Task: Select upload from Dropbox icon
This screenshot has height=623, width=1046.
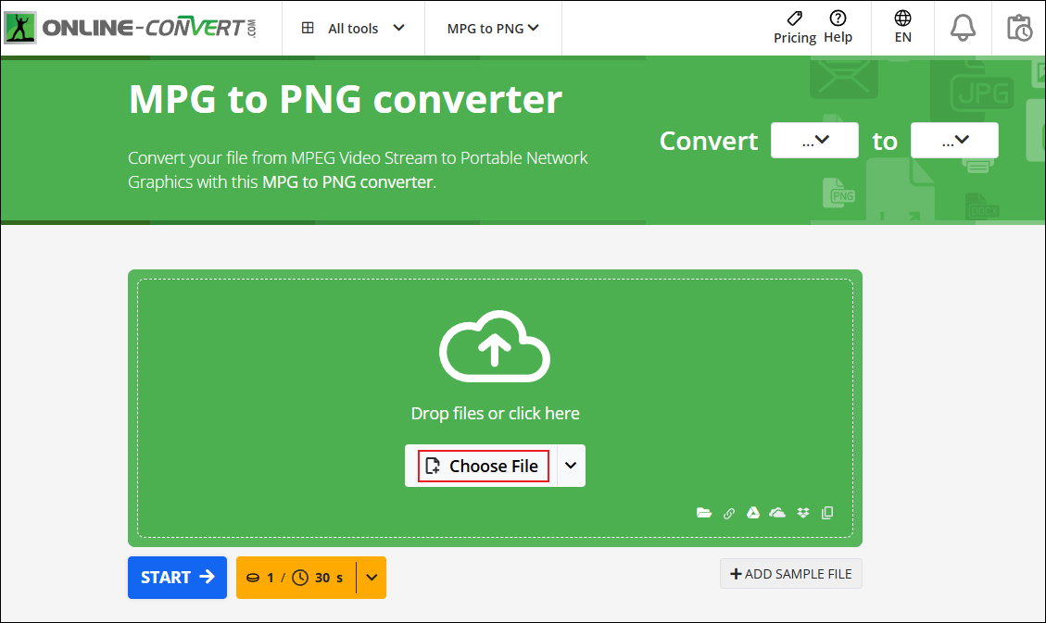Action: [x=802, y=512]
